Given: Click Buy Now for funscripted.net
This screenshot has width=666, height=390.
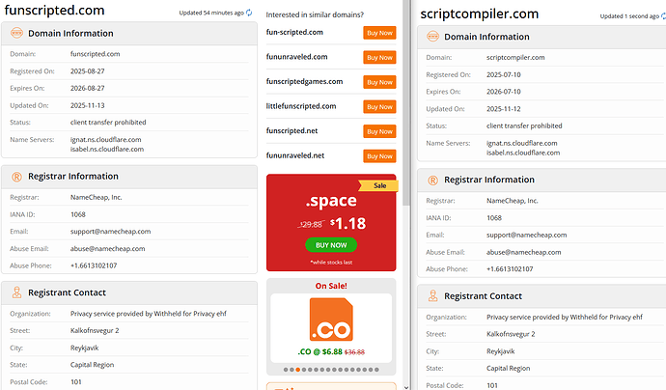Looking at the screenshot, I should click(x=379, y=131).
